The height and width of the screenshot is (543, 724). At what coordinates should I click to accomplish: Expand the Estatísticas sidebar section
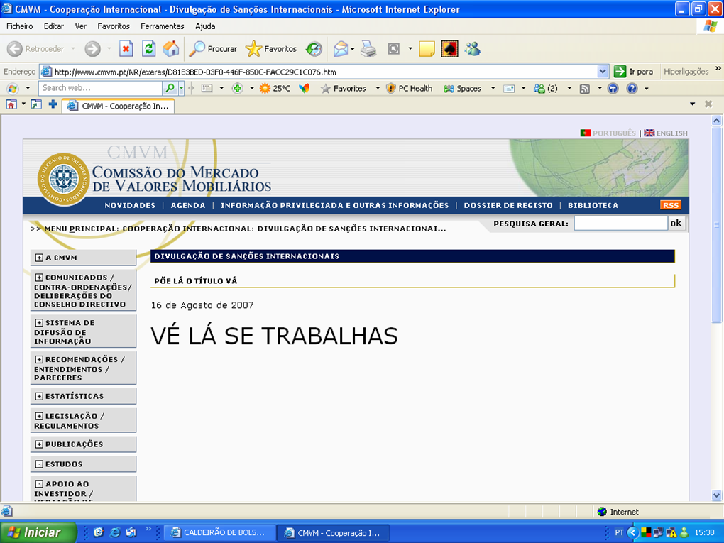[x=39, y=396]
